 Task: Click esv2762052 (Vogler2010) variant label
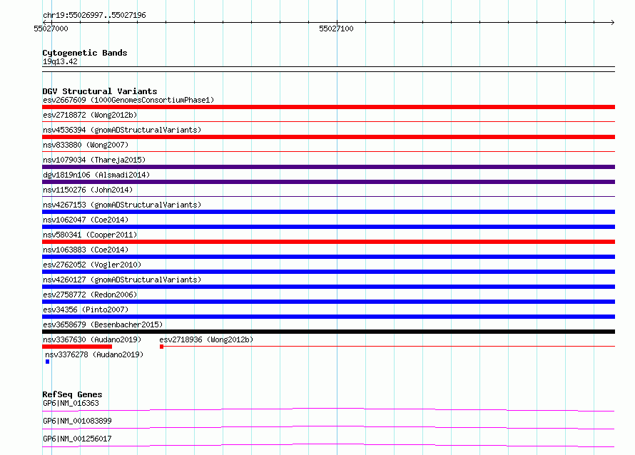pyautogui.click(x=92, y=265)
